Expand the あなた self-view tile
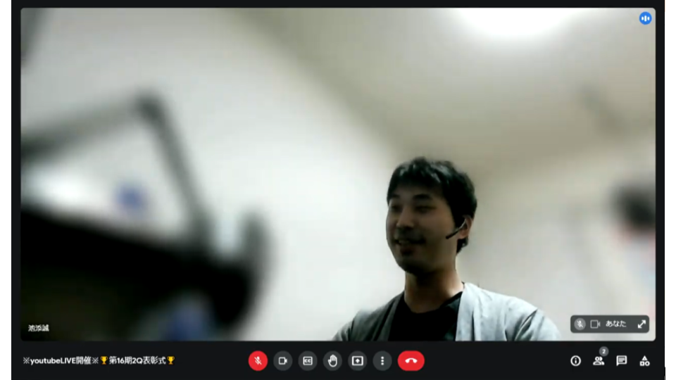Viewport: 676px width, 380px height. pyautogui.click(x=641, y=324)
